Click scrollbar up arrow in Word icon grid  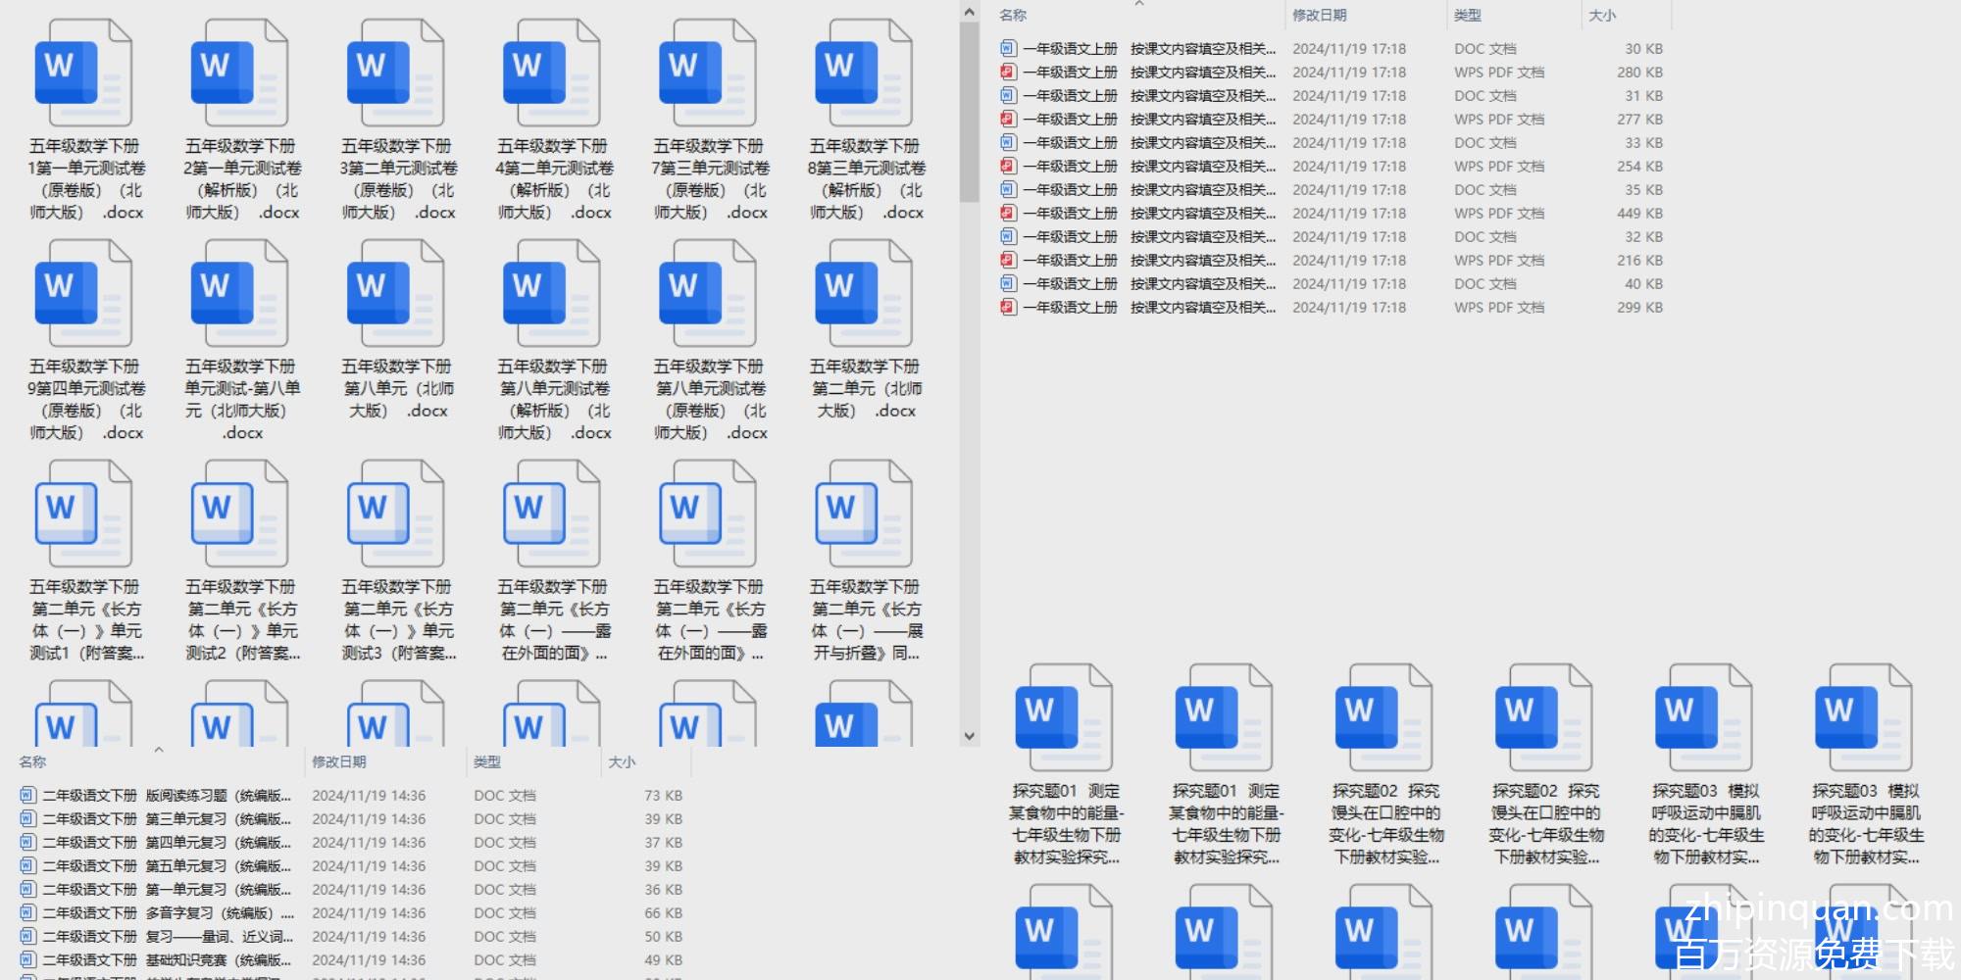click(969, 12)
